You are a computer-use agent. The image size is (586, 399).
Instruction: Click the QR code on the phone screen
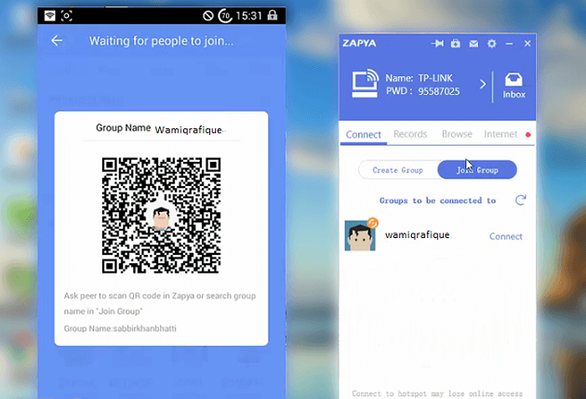coord(161,215)
